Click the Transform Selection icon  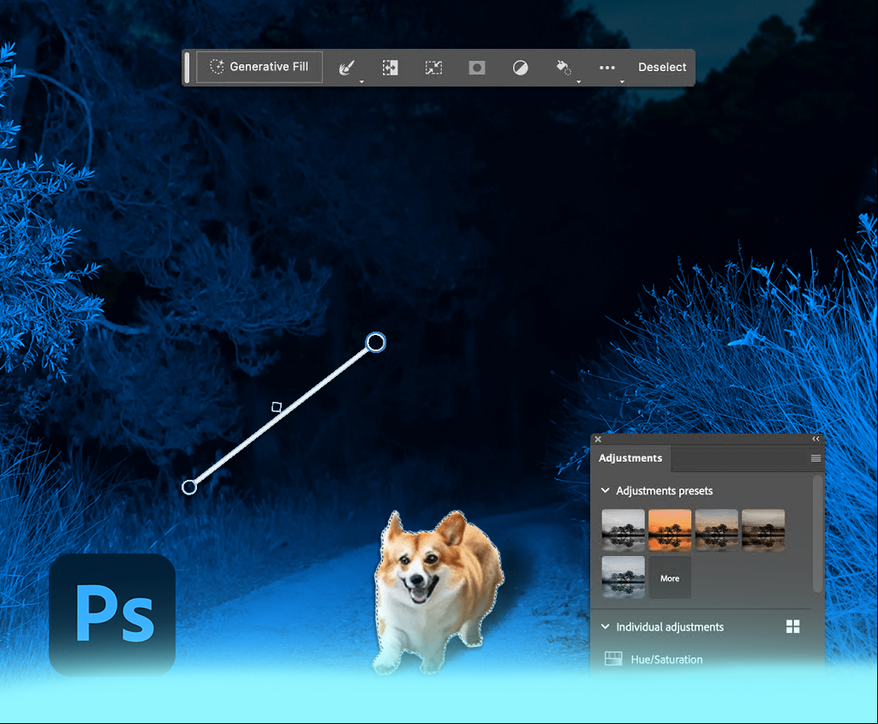click(433, 68)
